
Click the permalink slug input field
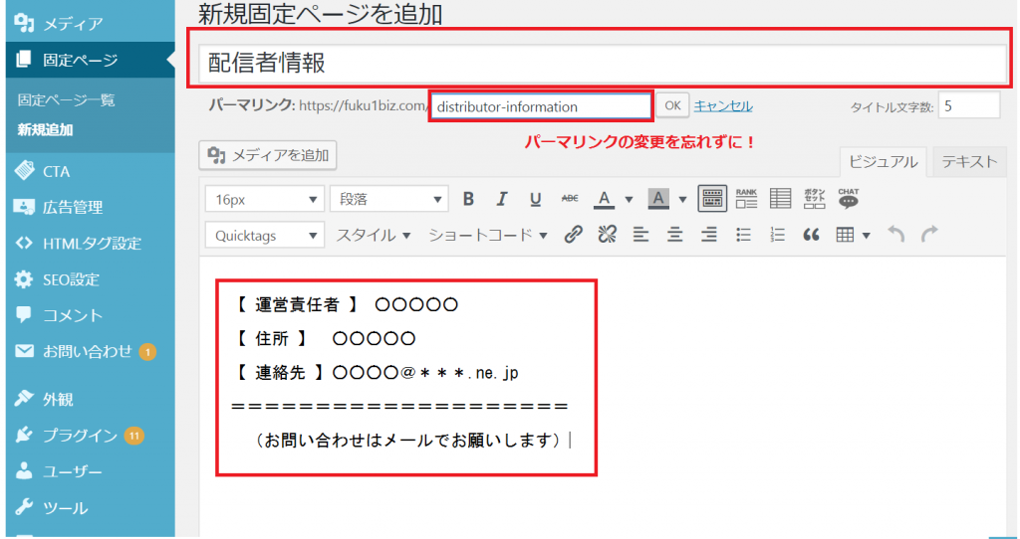(541, 106)
